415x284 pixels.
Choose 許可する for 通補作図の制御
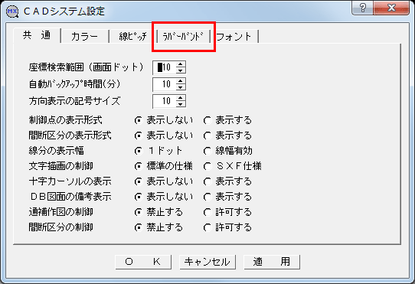point(227,212)
